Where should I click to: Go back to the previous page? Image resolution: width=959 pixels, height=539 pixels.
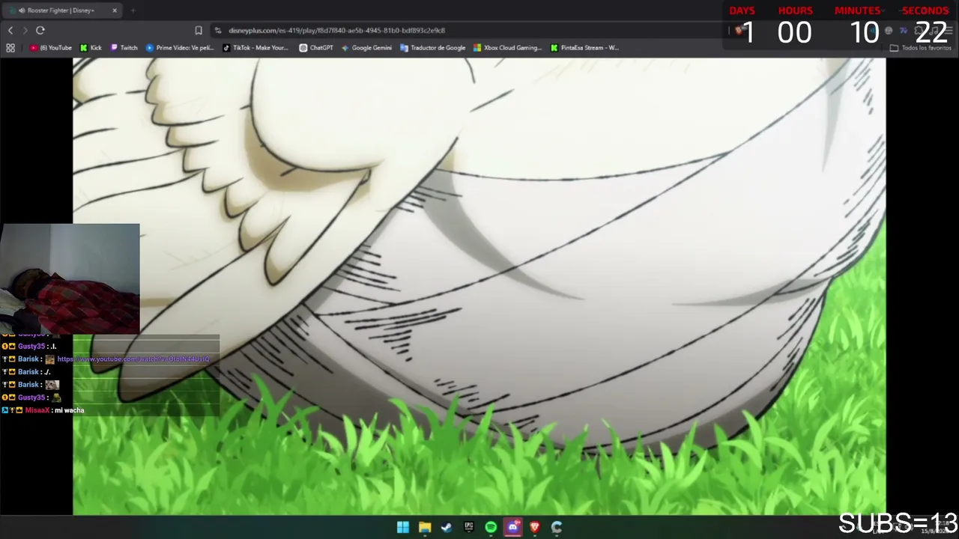tap(10, 30)
